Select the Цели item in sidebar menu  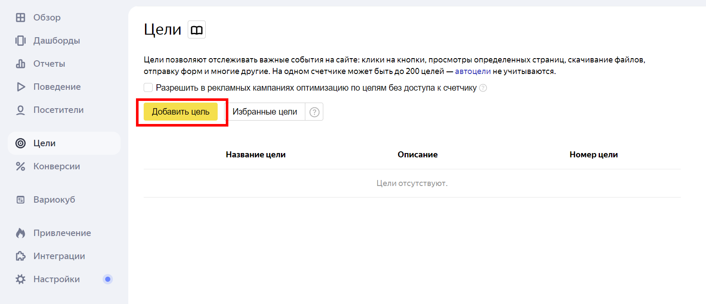pos(44,143)
